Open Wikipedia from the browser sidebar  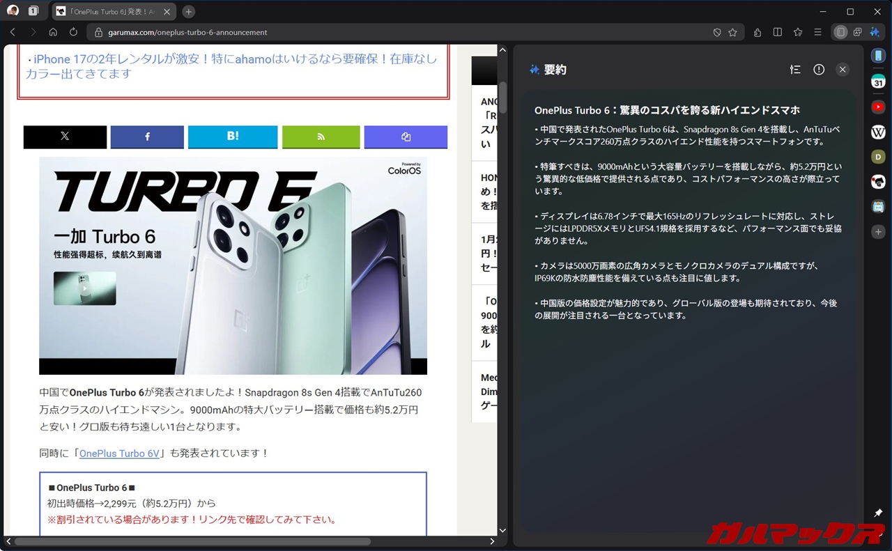point(878,132)
